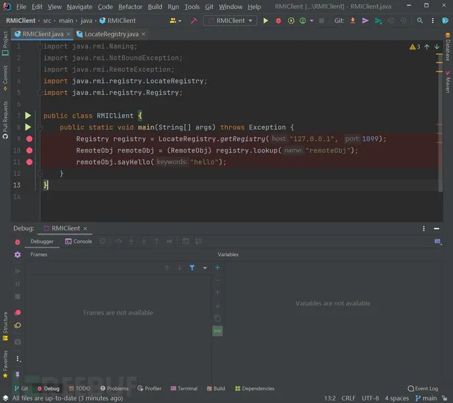Run class from gutter arrow on line 7
453x403 pixels.
[x=28, y=116]
